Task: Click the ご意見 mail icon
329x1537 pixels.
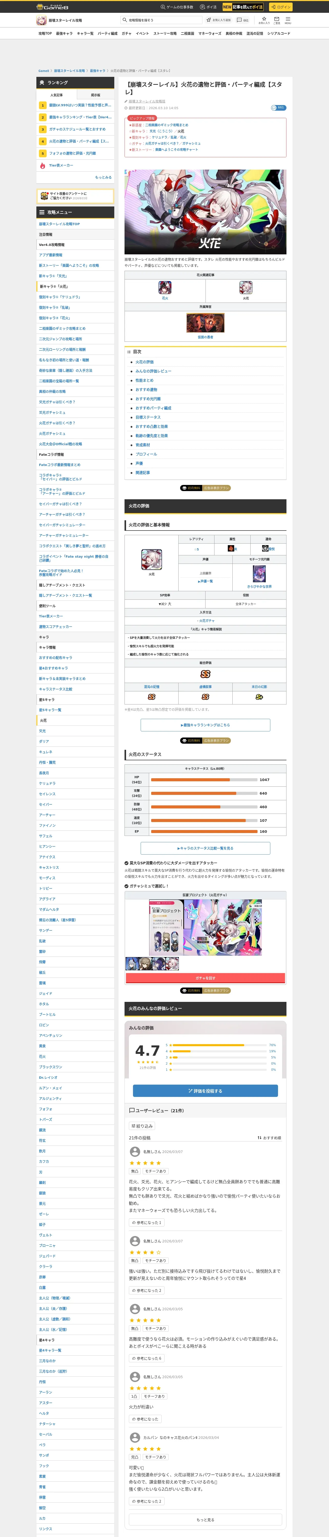Action: 276,20
